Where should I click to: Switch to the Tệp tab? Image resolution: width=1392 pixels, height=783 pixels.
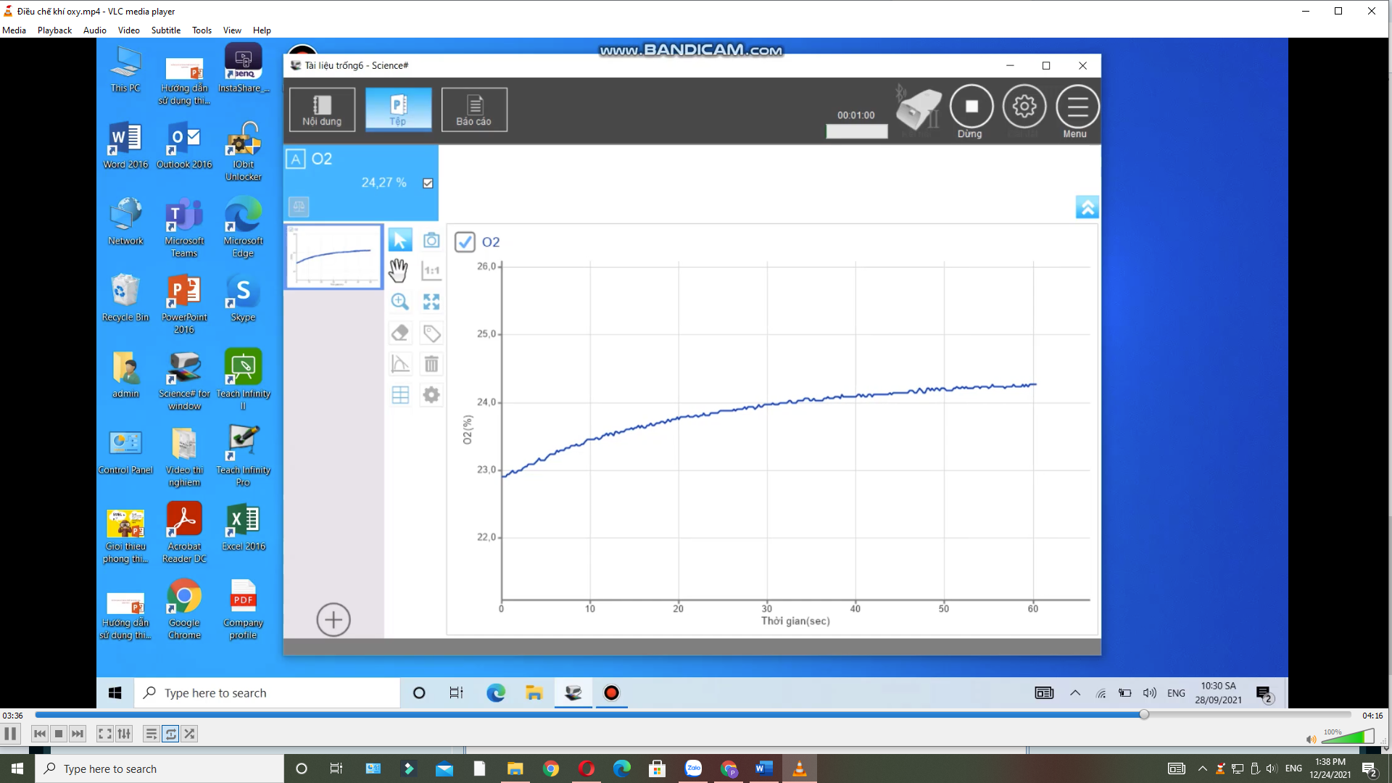point(398,109)
